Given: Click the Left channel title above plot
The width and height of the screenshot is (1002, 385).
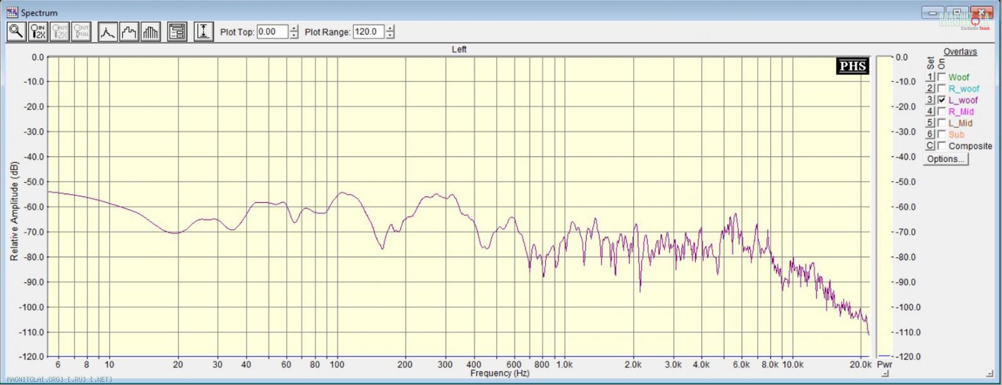Looking at the screenshot, I should (x=459, y=49).
